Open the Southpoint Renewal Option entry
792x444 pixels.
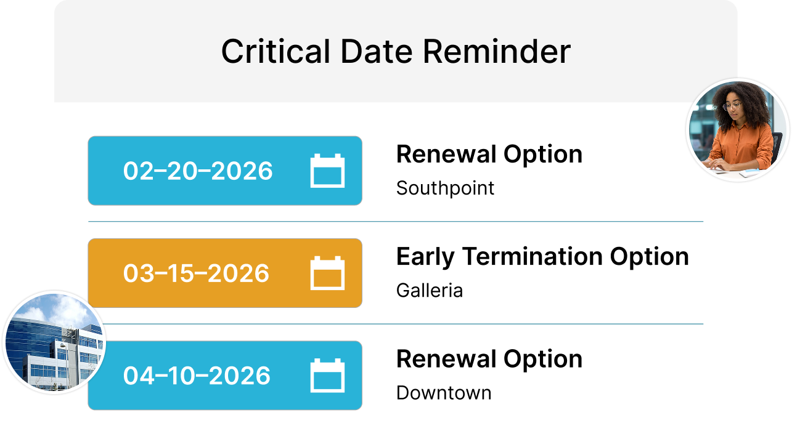(x=489, y=154)
